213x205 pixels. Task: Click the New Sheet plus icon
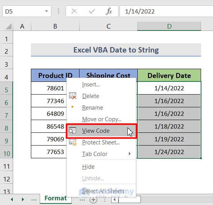tap(93, 200)
